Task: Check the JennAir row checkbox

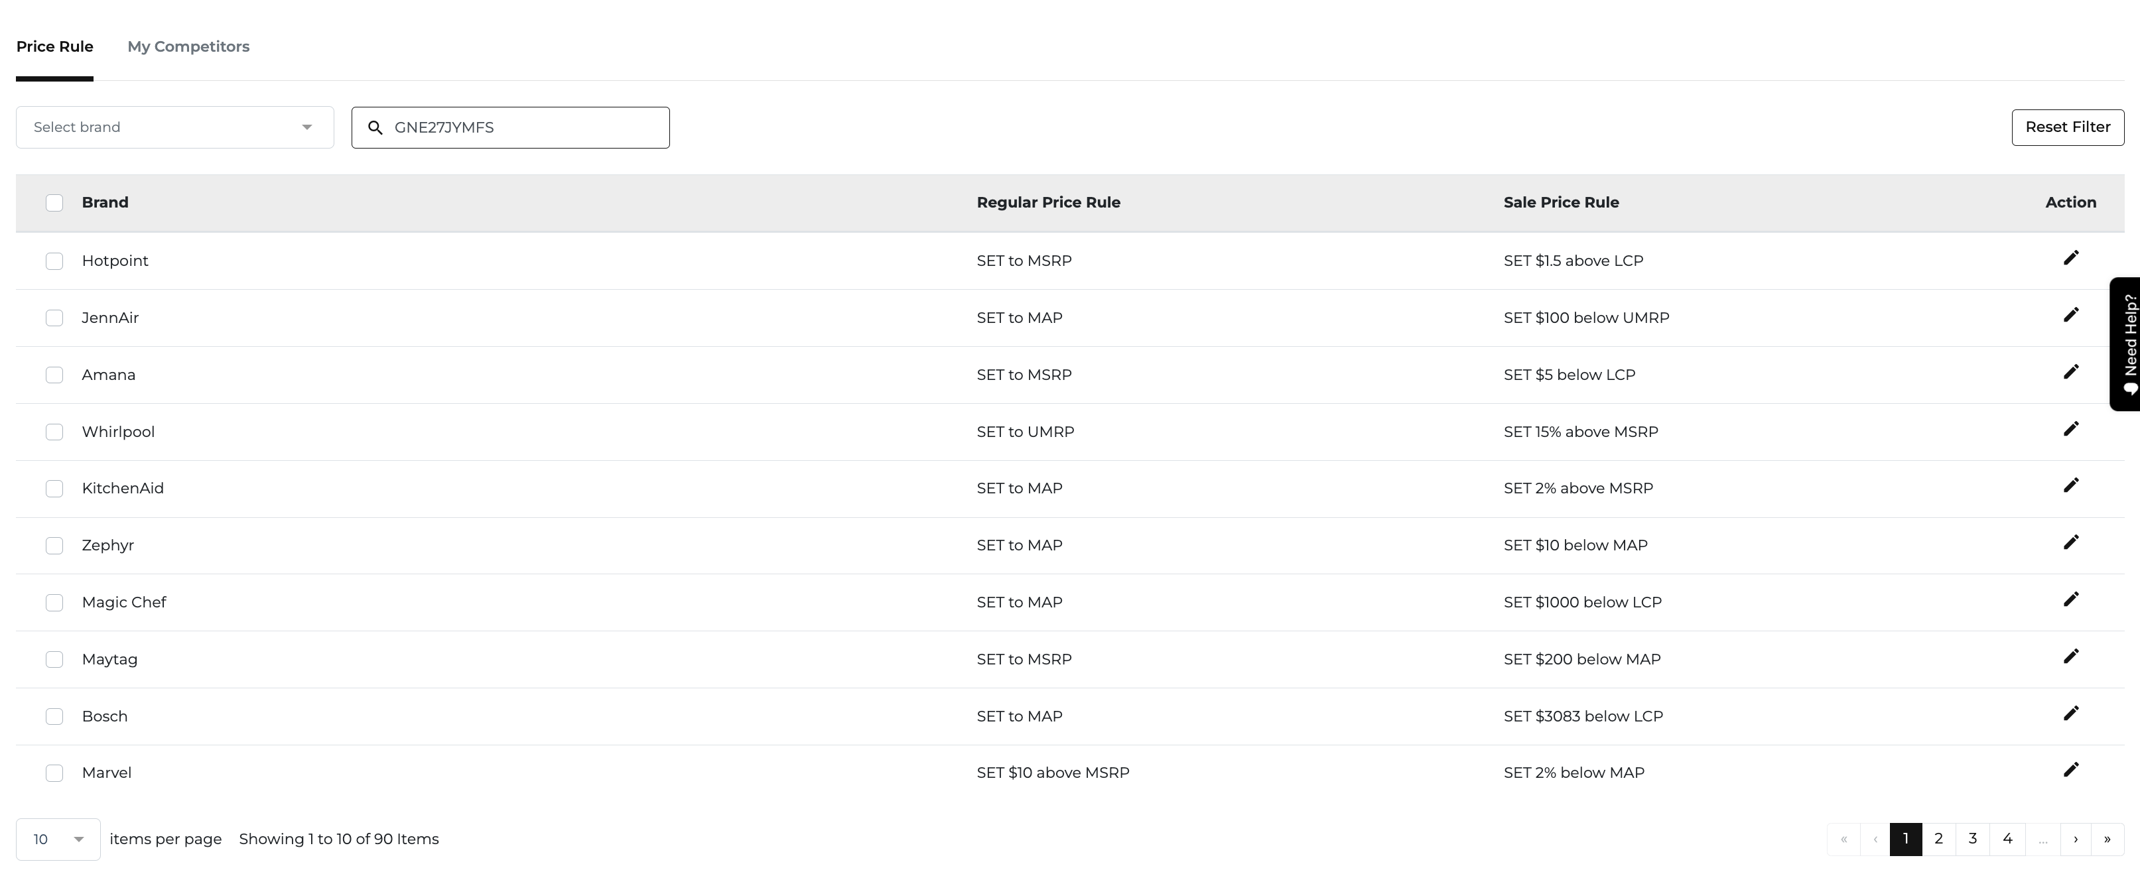Action: coord(54,318)
